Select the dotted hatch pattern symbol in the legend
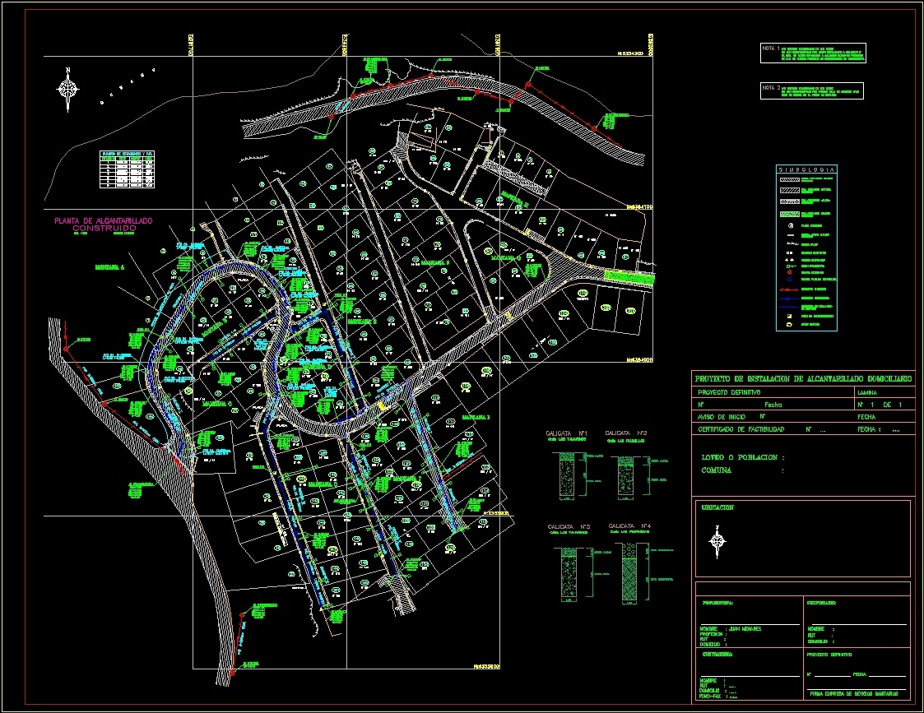924x713 pixels. click(x=789, y=201)
